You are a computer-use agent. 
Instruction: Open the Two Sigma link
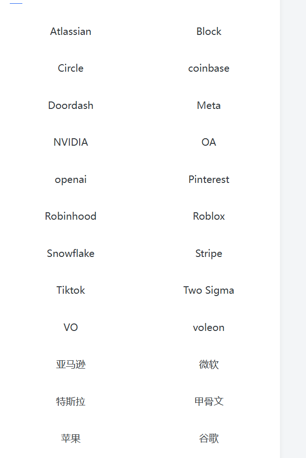[x=209, y=290]
